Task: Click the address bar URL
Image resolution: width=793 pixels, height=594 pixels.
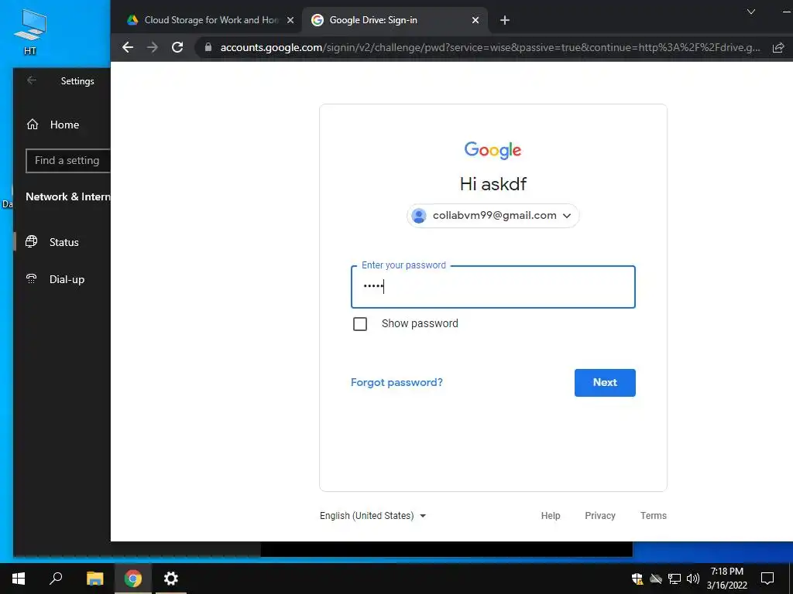Action: coord(489,47)
